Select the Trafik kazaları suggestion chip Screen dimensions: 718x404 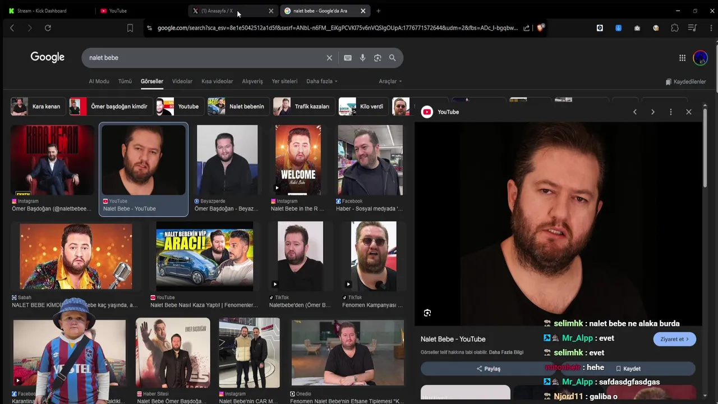pyautogui.click(x=303, y=107)
